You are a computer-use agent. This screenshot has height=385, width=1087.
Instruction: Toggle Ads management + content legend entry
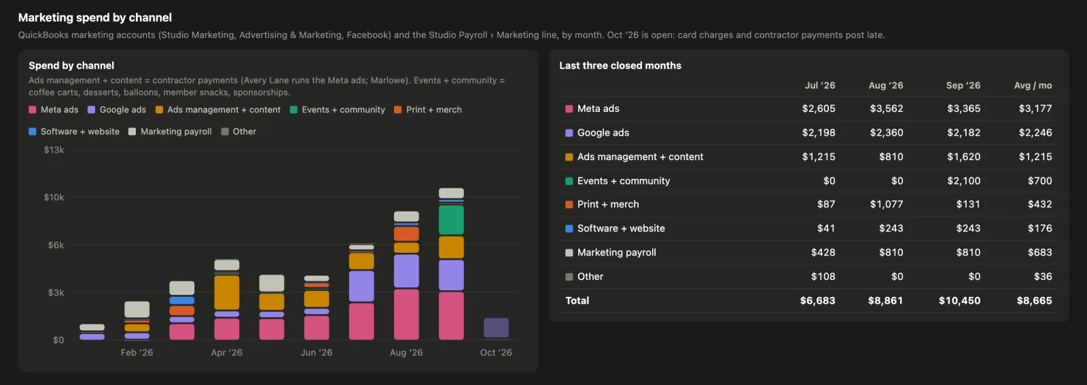point(218,110)
